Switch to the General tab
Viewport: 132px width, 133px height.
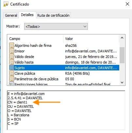pos(11,15)
